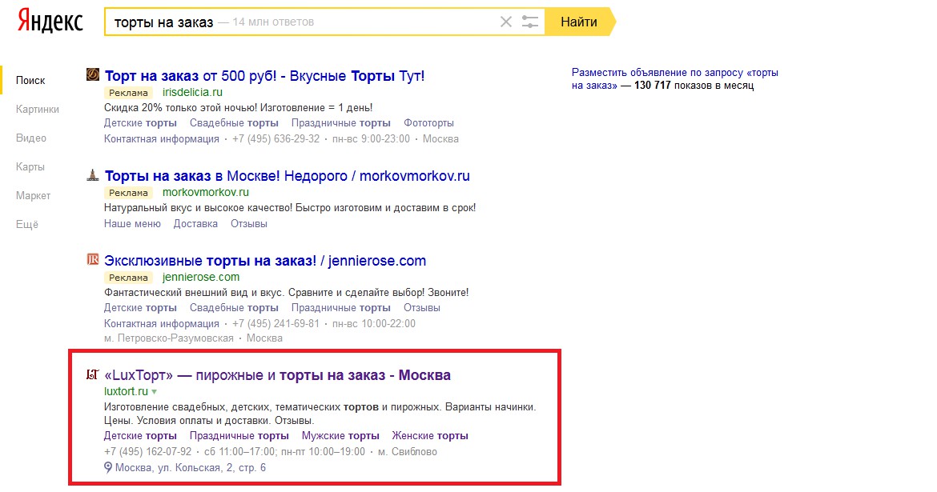Click 130 717 показов в месяц text
Viewport: 937px width, 492px height.
coord(694,86)
